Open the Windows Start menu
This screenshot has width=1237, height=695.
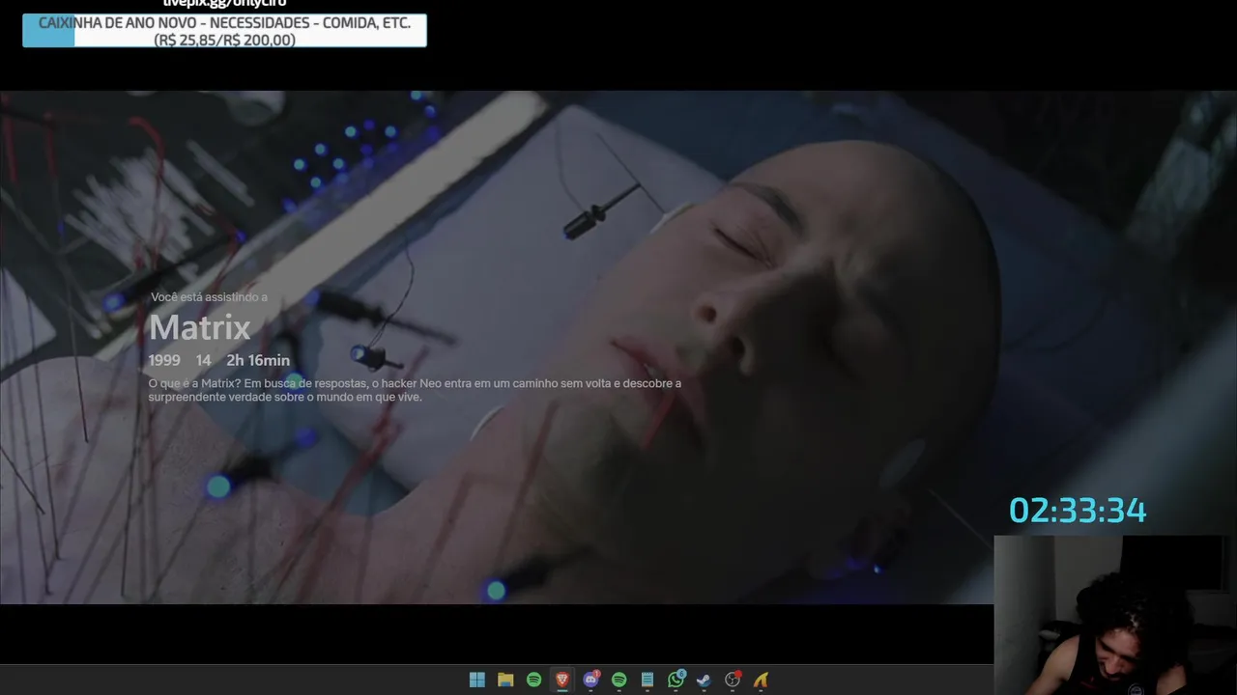[x=476, y=680]
